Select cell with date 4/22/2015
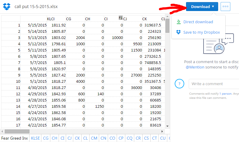This screenshot has width=239, height=142. click(x=34, y=125)
